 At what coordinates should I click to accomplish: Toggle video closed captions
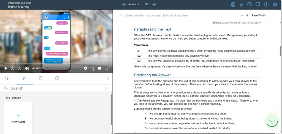[99, 68]
